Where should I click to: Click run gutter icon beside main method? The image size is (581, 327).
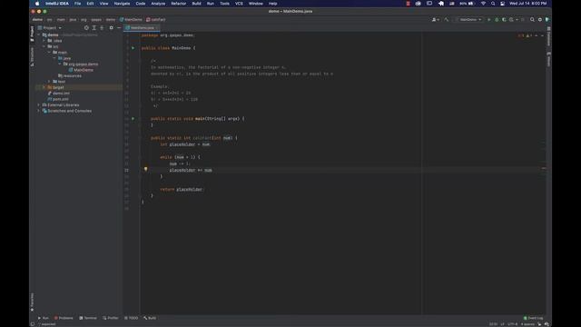pos(133,119)
